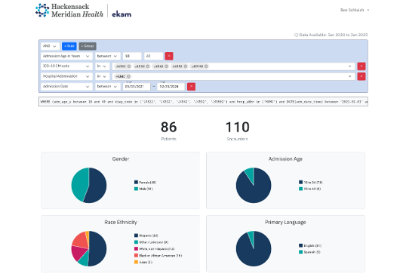Screen dimensions: 406x280
Task: Edit the admission start date field
Action: [137, 87]
